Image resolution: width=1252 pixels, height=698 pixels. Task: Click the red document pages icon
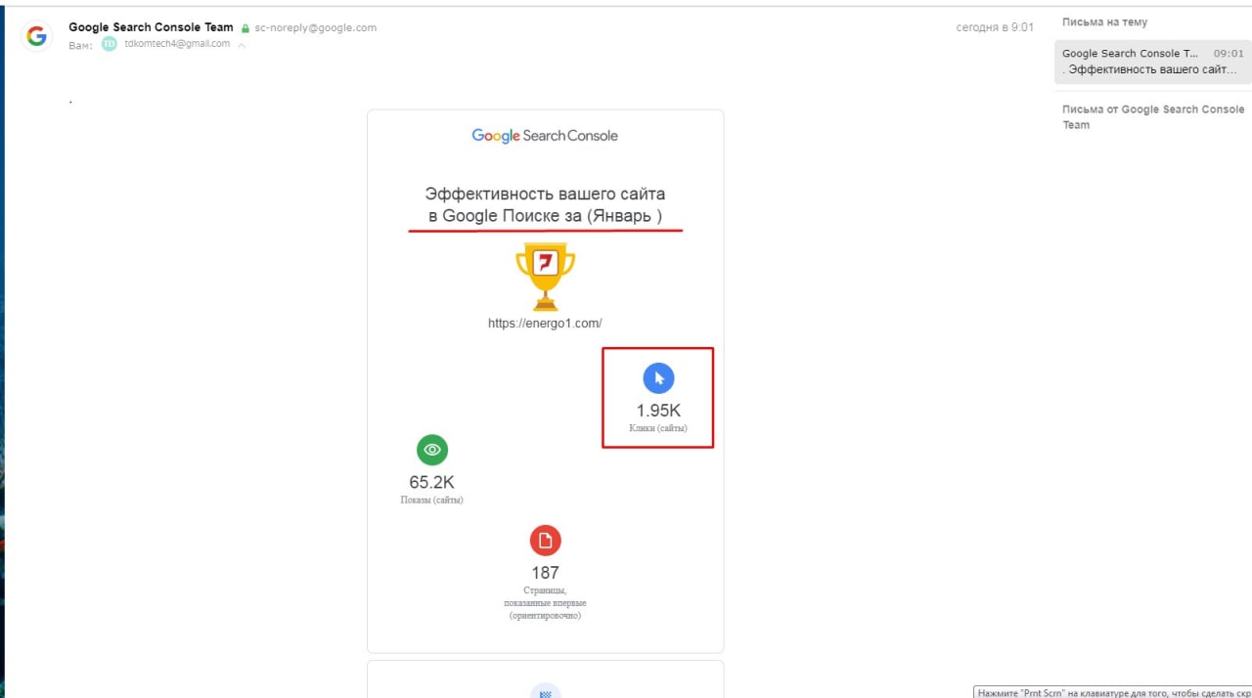pos(545,540)
